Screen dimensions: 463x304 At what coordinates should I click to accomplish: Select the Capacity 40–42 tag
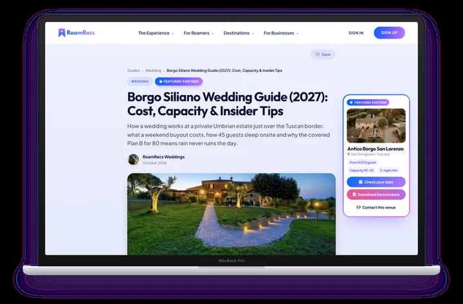click(x=361, y=170)
